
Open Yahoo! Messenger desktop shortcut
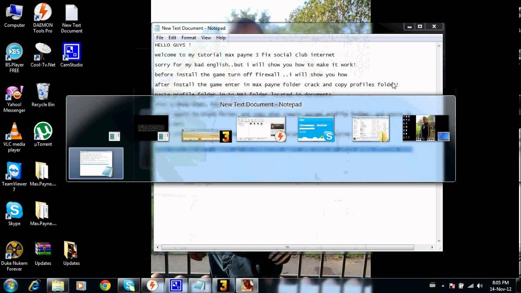pos(14,98)
